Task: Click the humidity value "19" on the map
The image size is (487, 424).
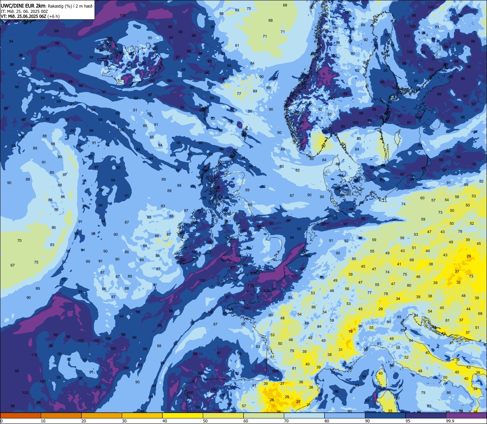Action: [350, 332]
